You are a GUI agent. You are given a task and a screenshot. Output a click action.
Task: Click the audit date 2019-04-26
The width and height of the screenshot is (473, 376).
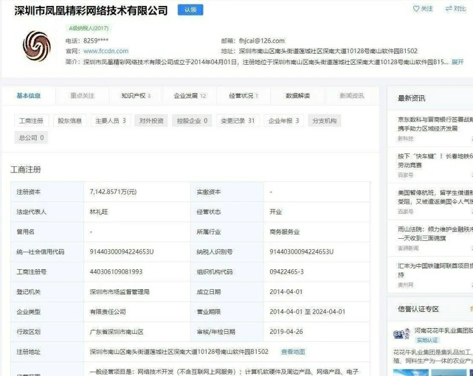point(286,332)
